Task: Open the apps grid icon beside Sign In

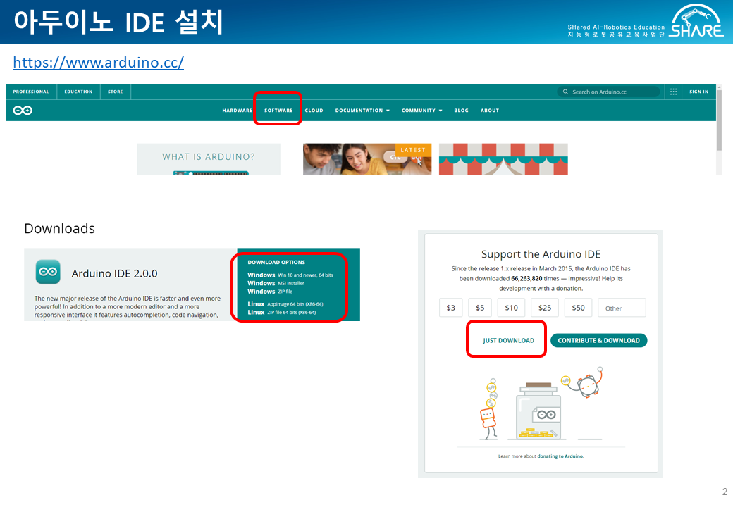Action: [x=673, y=92]
